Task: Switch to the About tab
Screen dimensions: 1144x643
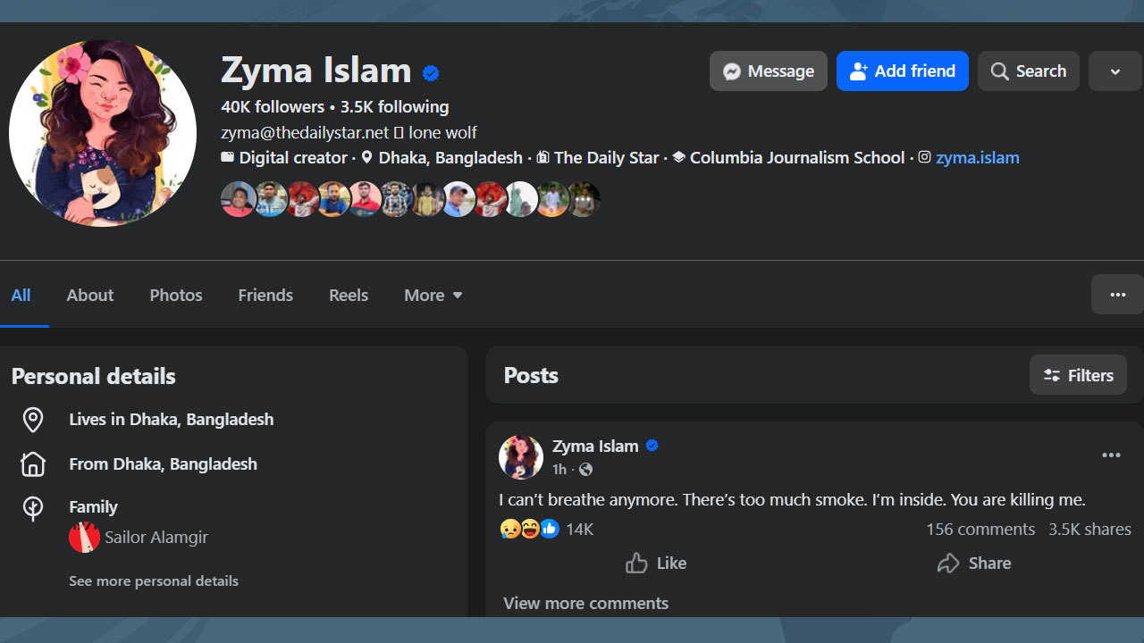Action: pyautogui.click(x=90, y=296)
